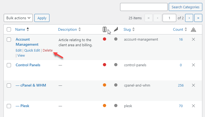Screen dimensions: 205x117
Task: Open the Bulk actions dropdown
Action: pyautogui.click(x=18, y=18)
